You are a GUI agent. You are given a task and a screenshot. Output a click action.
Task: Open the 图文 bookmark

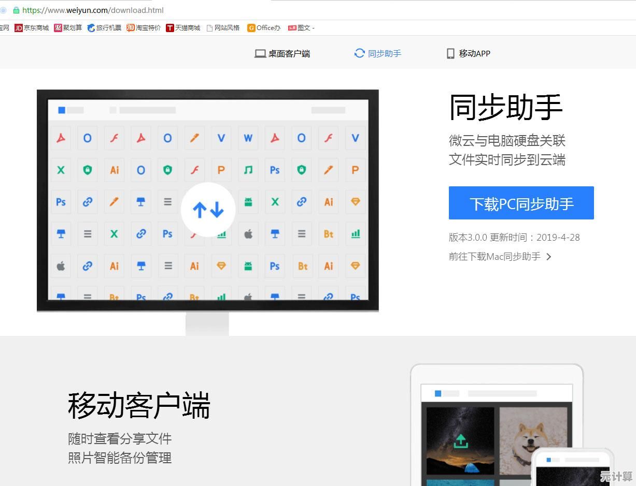click(x=301, y=28)
